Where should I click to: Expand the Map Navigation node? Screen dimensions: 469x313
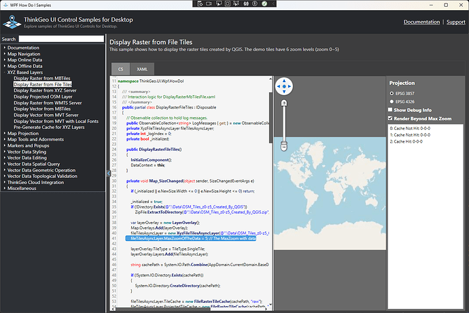(5, 54)
